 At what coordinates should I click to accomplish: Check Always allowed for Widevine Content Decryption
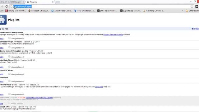click(9, 57)
